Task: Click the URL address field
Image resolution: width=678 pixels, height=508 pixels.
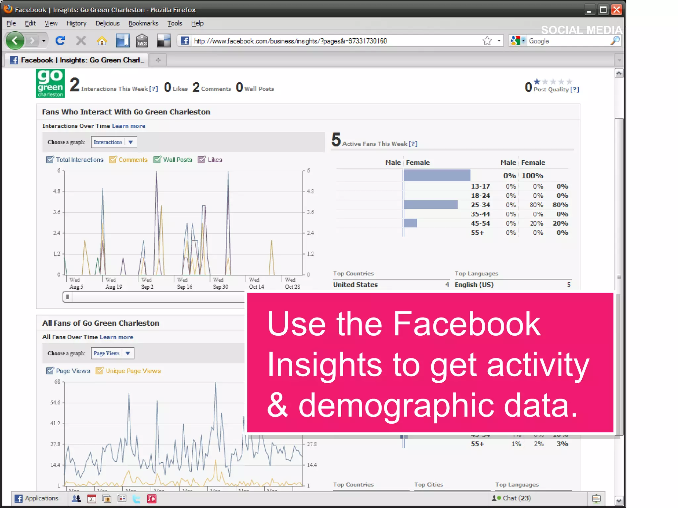Action: 336,41
